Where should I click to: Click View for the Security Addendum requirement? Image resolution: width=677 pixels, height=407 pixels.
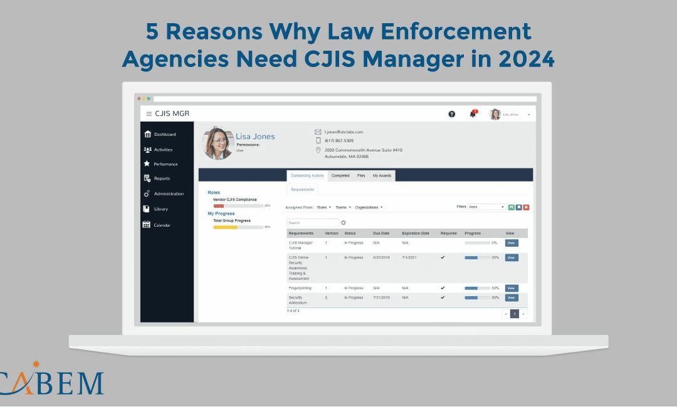[512, 298]
